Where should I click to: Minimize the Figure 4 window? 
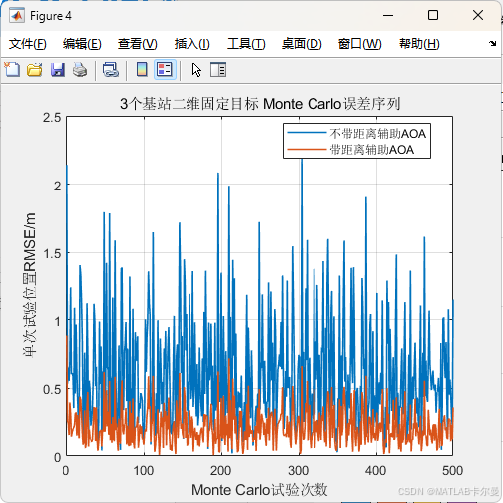pyautogui.click(x=388, y=15)
